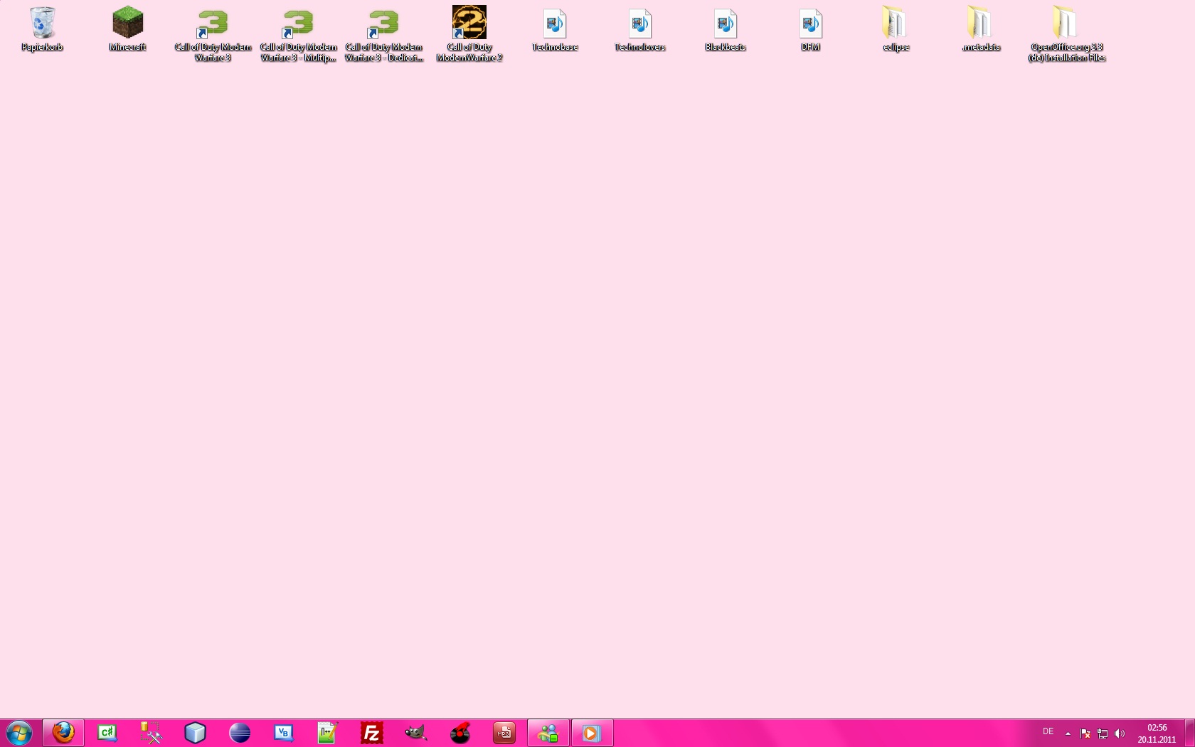Select the eclipse folder on the desktop
The width and height of the screenshot is (1195, 747).
(896, 24)
